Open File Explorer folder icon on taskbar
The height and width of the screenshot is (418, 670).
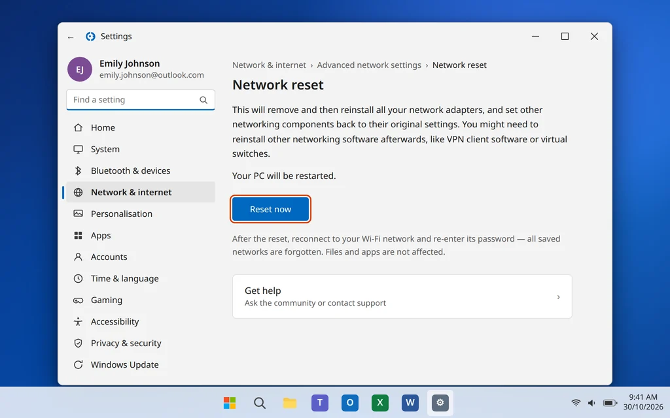[290, 402]
